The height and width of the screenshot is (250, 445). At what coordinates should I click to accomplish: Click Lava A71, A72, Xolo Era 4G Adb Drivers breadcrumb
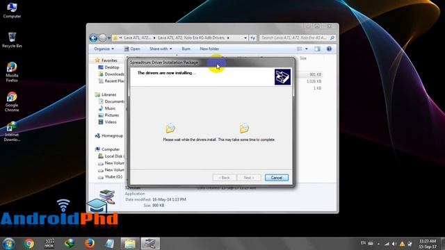[x=191, y=37]
